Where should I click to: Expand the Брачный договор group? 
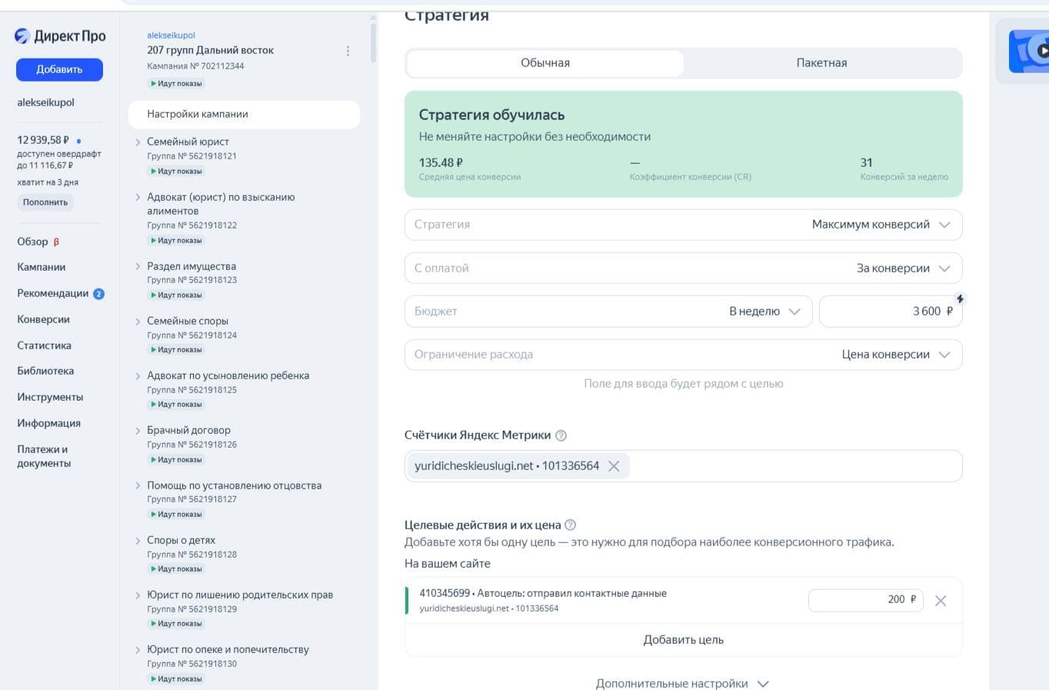(138, 431)
